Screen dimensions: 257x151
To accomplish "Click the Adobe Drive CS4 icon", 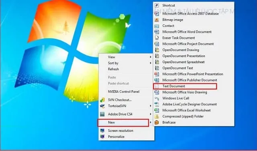I will (102, 114).
